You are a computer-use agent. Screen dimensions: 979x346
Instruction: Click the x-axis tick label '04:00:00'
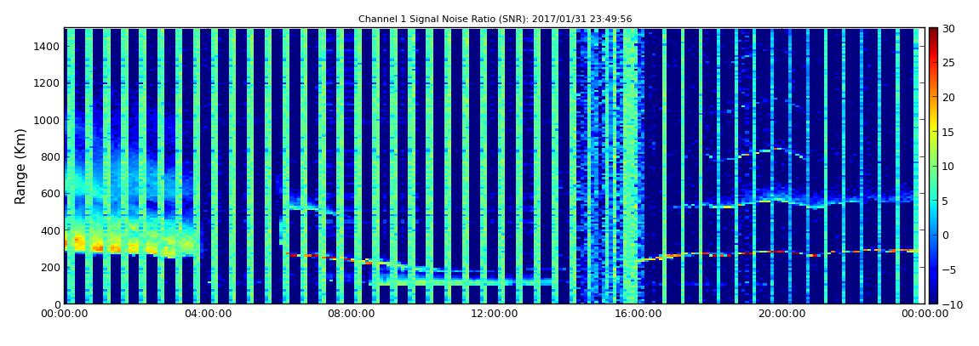click(x=209, y=315)
